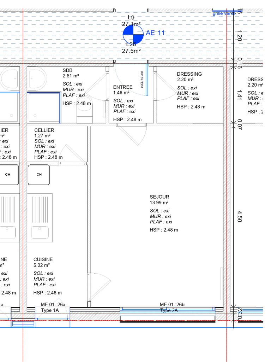Click the L9 text above the marker

coord(131,17)
